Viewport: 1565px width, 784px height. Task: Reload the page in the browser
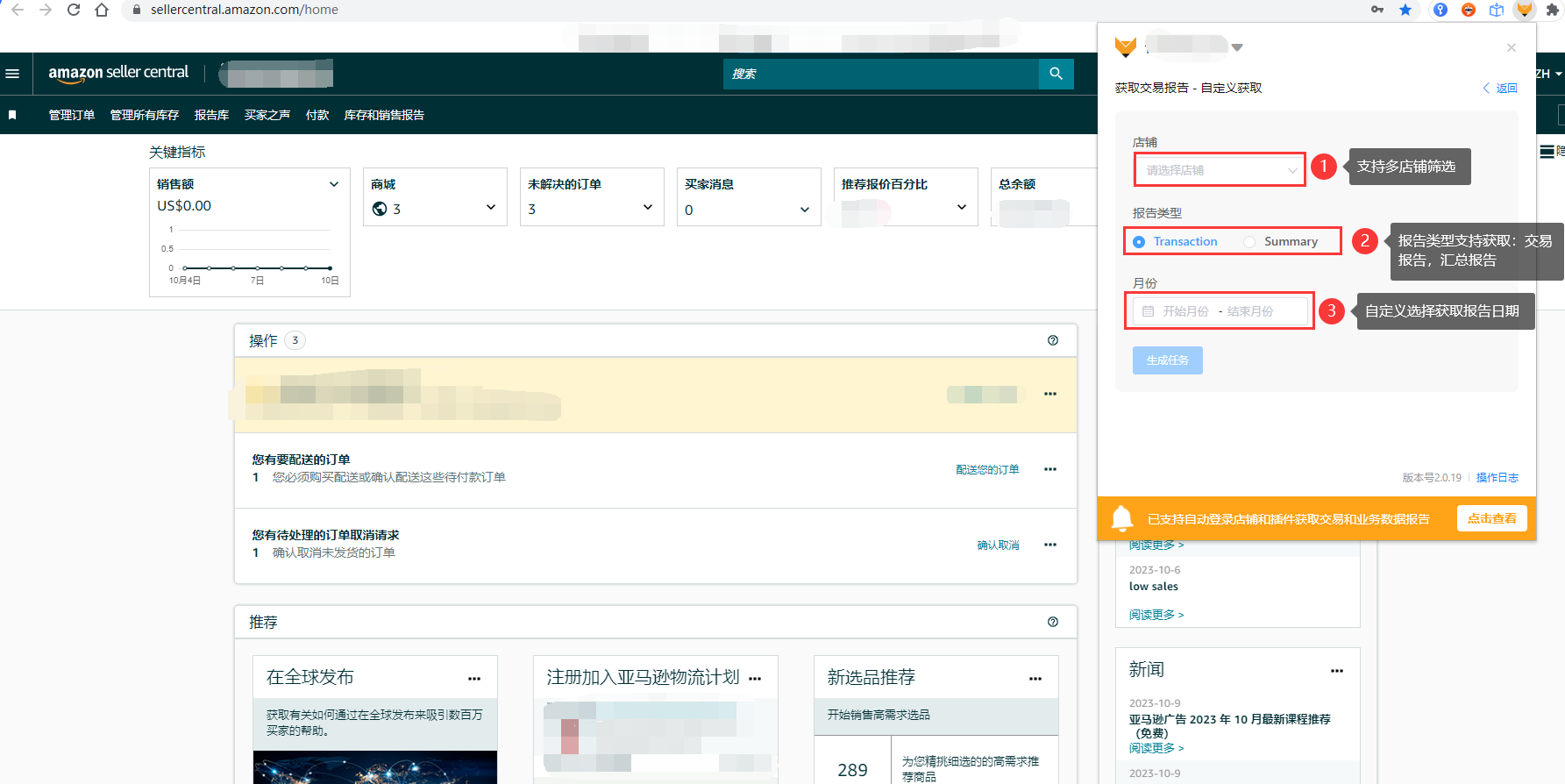[x=74, y=10]
